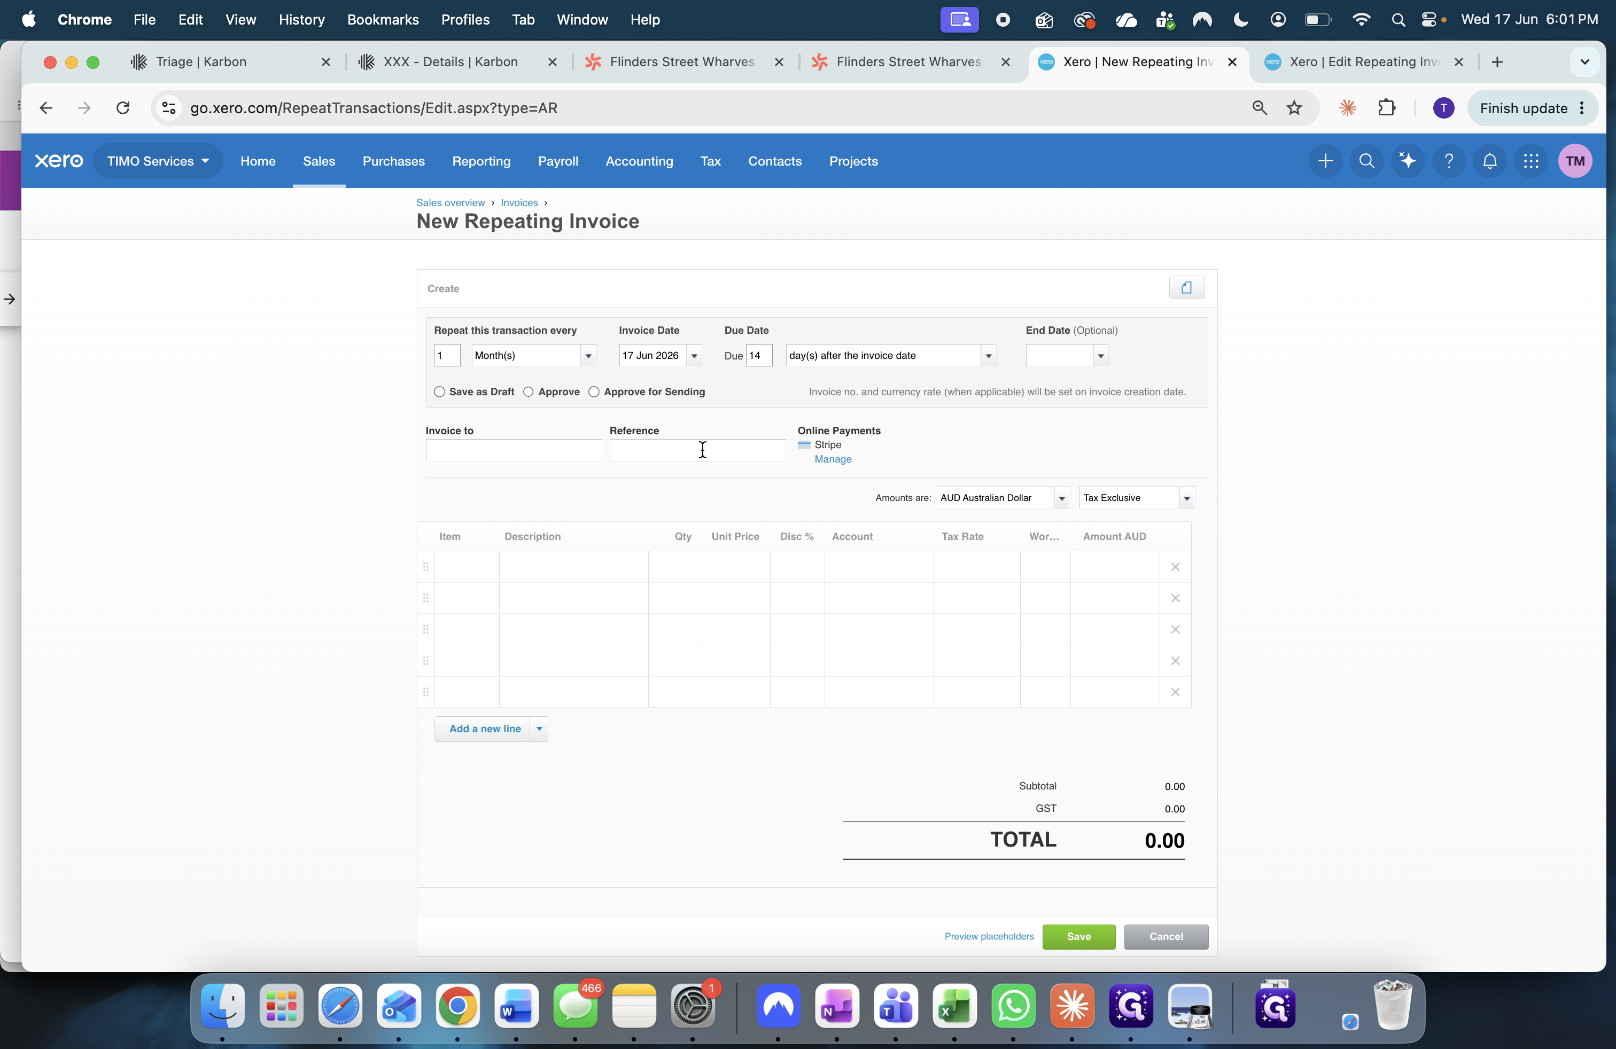The width and height of the screenshot is (1616, 1049).
Task: Cancel the new repeating invoice
Action: (x=1166, y=936)
